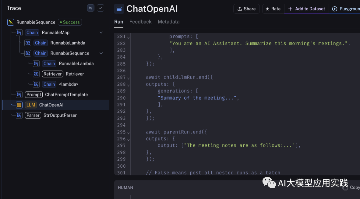This screenshot has height=199, width=360.
Task: Open the Playground button
Action: click(345, 9)
